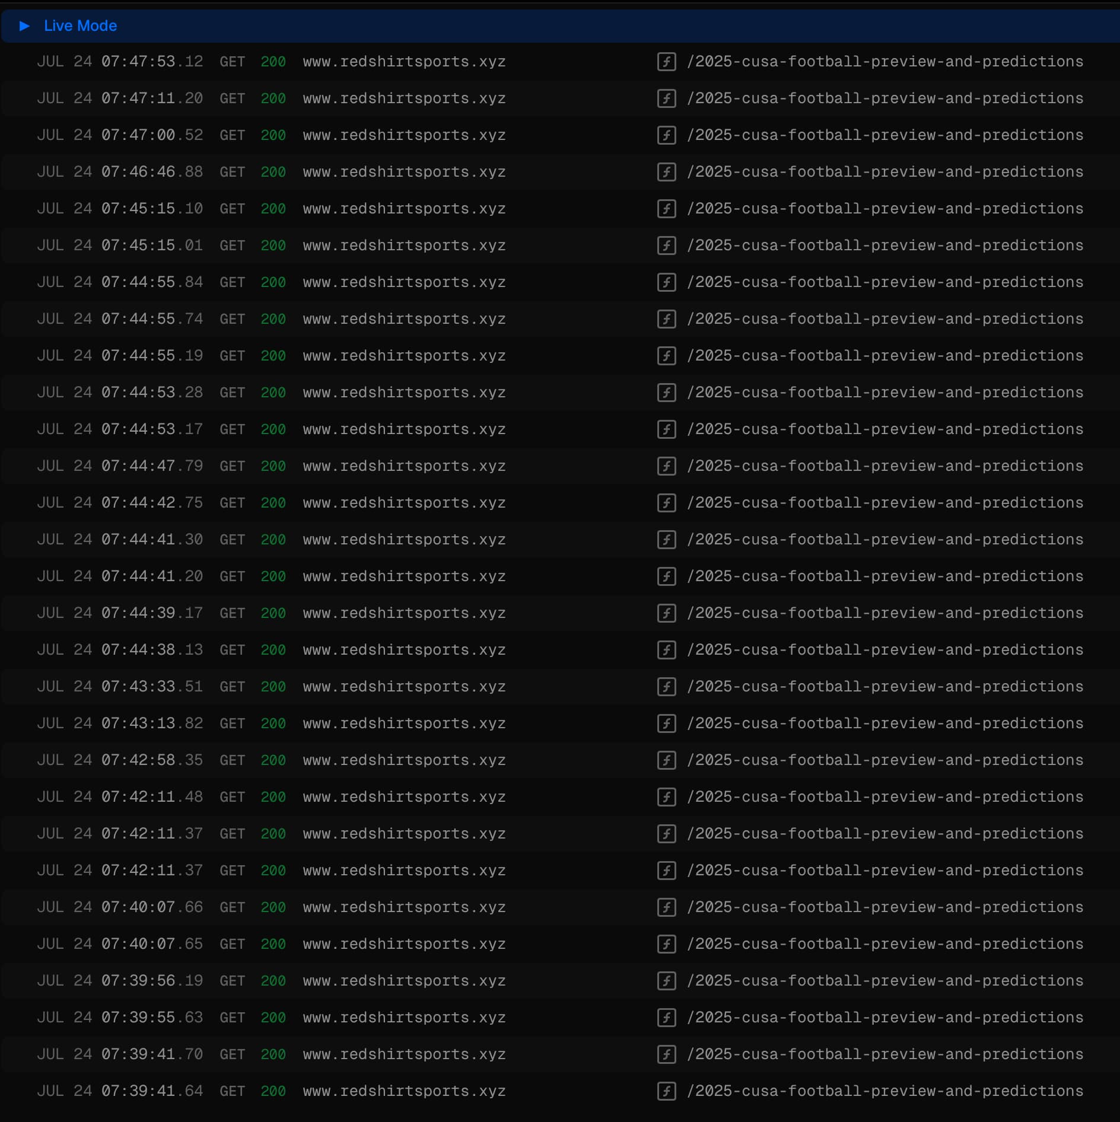Select timestamp JUL 24 07:44:39.17
Screen dimensions: 1120x1122
[x=120, y=613]
